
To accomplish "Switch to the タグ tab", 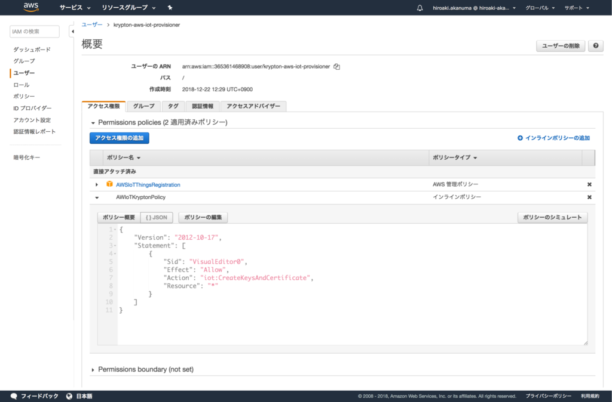I will pos(173,106).
